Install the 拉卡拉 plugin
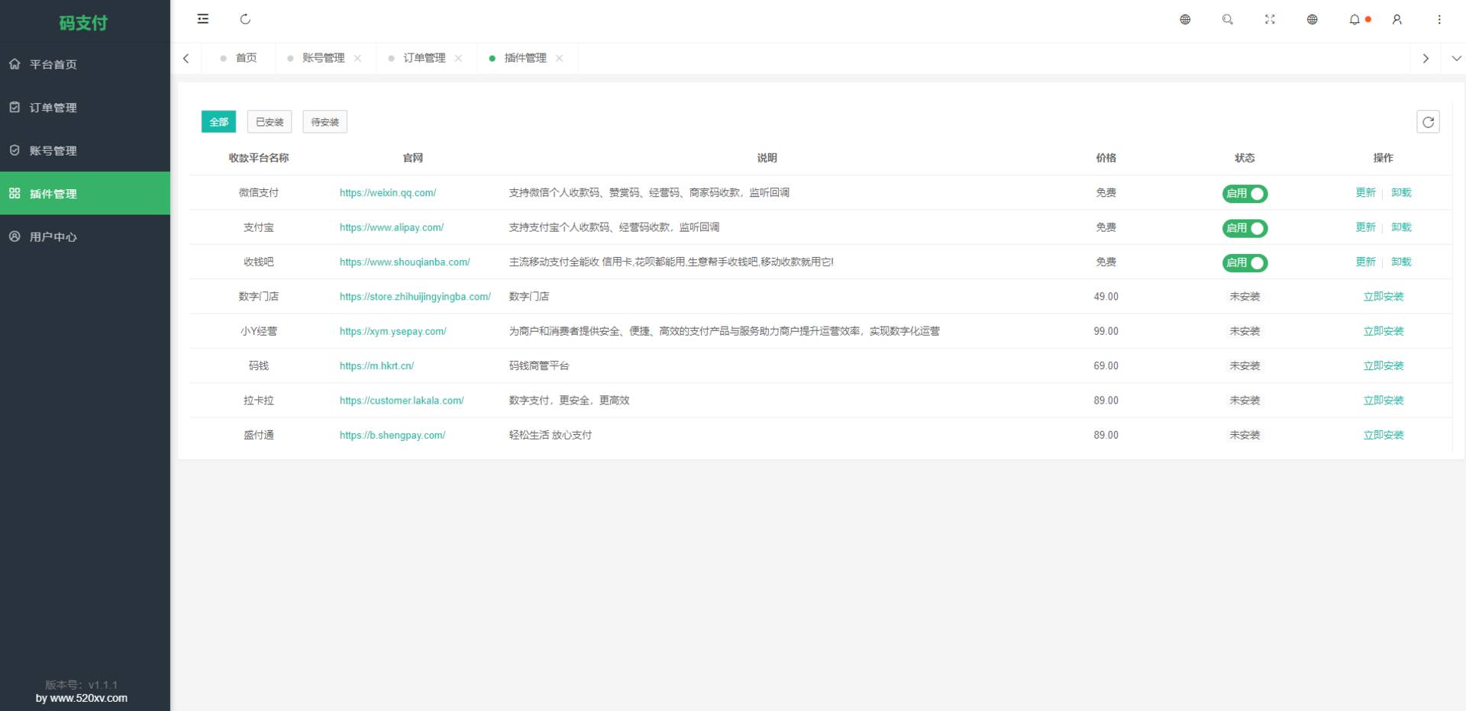Image resolution: width=1466 pixels, height=711 pixels. point(1384,400)
